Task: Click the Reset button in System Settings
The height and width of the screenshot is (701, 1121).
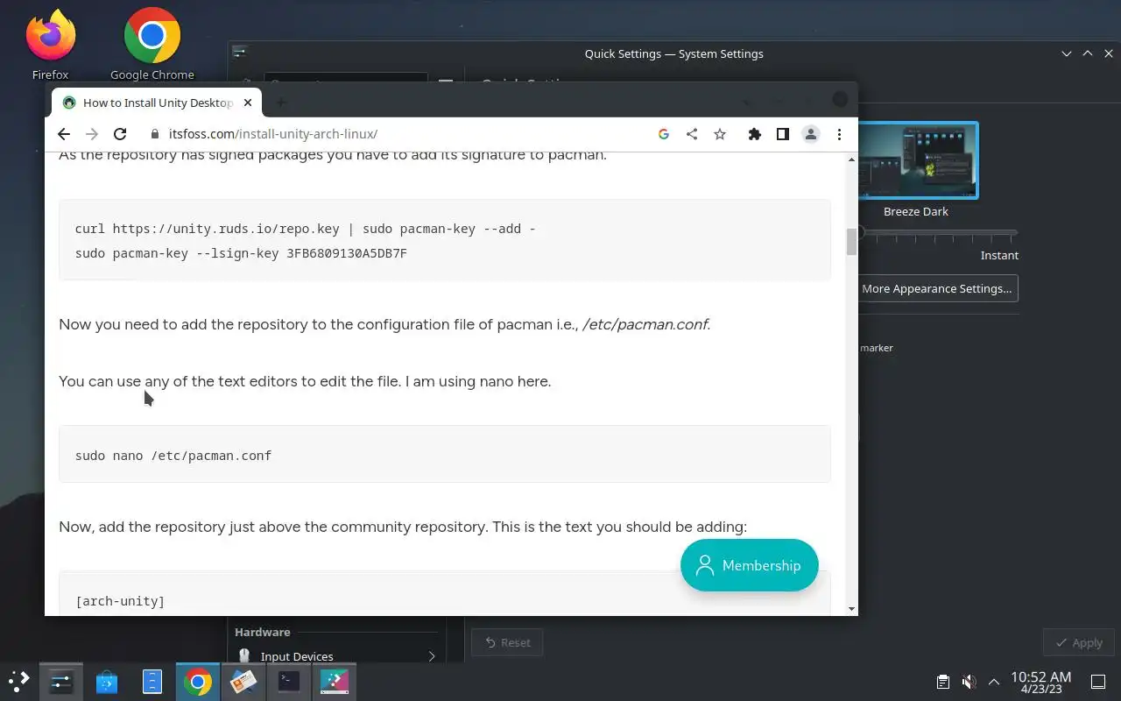Action: (507, 642)
